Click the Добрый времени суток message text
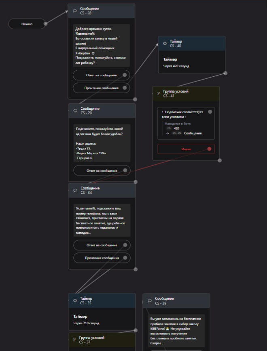267x351 pixels. [x=101, y=46]
